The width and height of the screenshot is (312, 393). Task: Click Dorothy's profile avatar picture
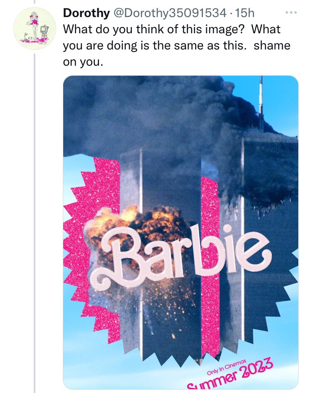35,28
